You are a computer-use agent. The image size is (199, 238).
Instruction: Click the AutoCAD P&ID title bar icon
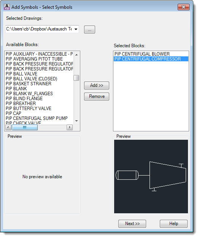[7, 7]
